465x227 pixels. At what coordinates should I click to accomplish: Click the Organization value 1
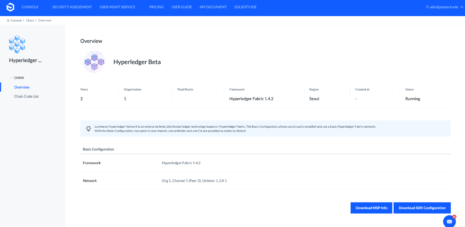[x=125, y=99]
